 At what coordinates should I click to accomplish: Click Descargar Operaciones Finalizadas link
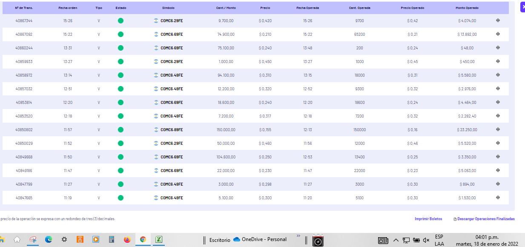point(484,219)
